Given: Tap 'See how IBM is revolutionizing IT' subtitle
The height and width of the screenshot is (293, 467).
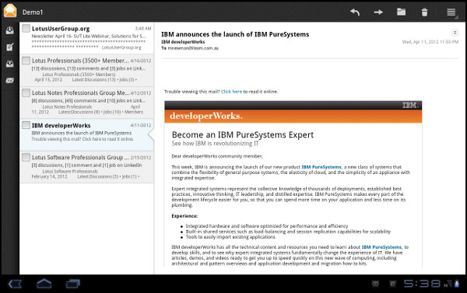Looking at the screenshot, I should [x=215, y=144].
